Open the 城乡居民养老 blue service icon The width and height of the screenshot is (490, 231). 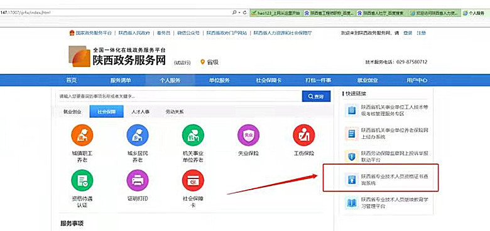point(138,135)
